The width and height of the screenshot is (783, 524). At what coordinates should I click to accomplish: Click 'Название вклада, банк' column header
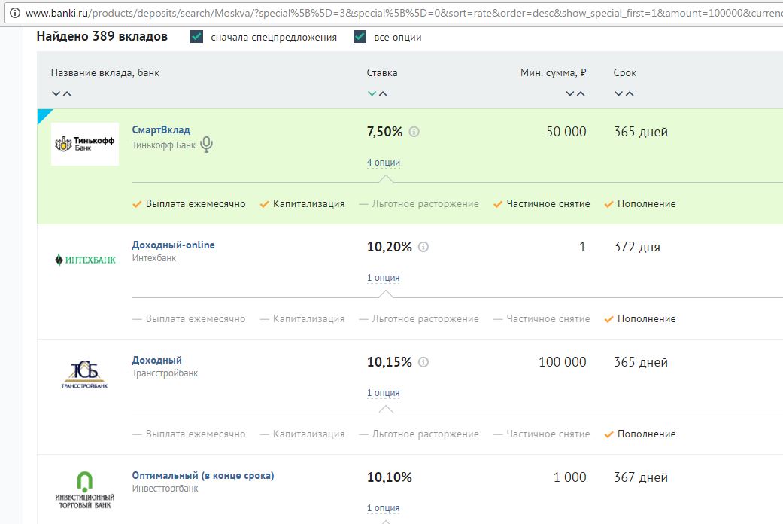(x=105, y=72)
